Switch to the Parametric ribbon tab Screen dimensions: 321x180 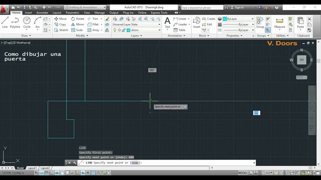pos(72,12)
